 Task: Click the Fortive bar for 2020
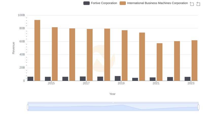click(x=135, y=79)
